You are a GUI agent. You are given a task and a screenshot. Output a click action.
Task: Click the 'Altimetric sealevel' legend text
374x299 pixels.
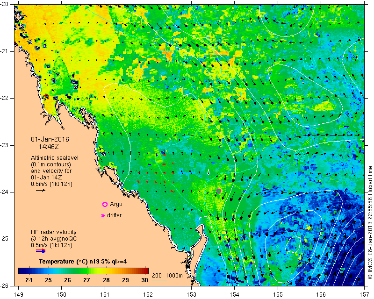point(55,158)
